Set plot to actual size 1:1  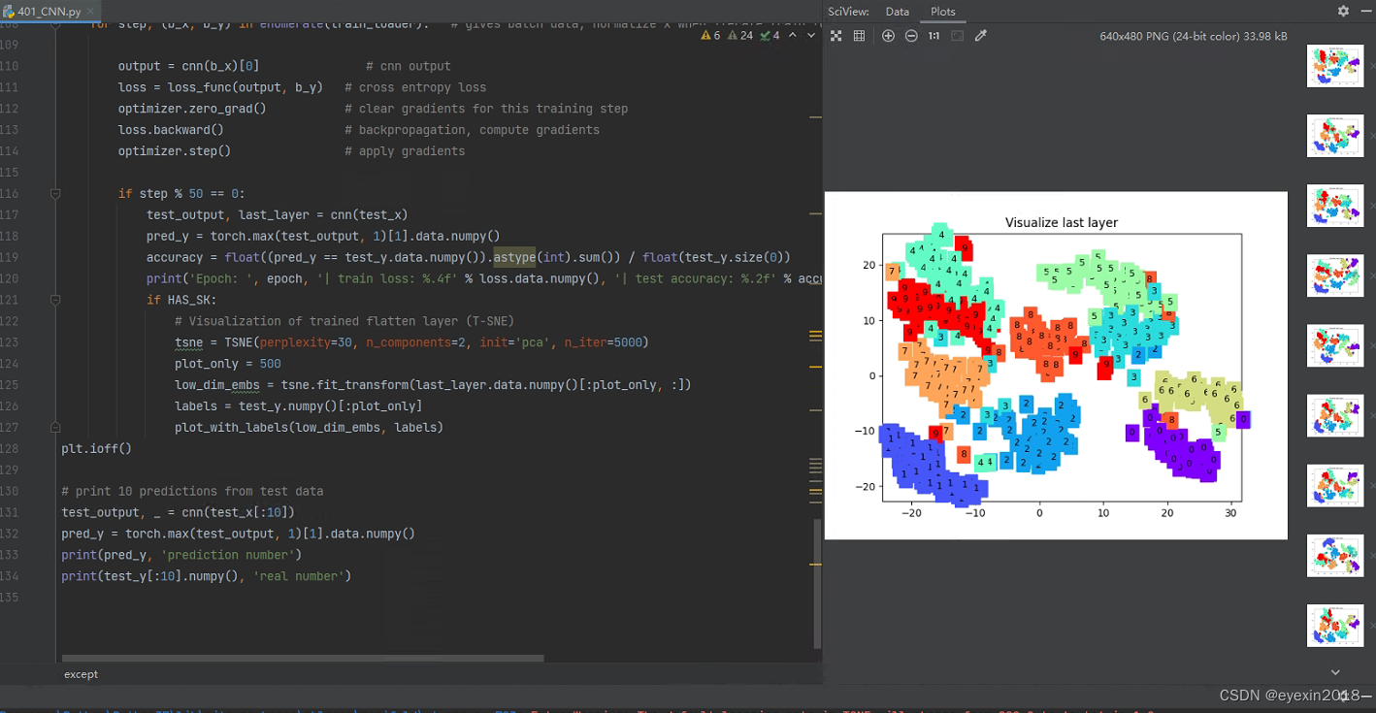click(x=934, y=36)
